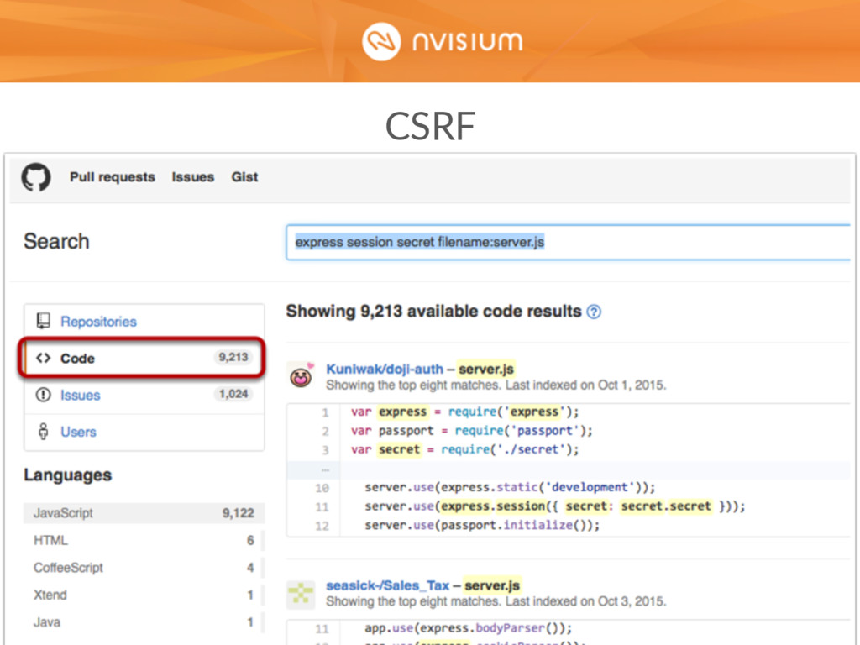Click the Issues exclamation circle icon

pos(44,395)
